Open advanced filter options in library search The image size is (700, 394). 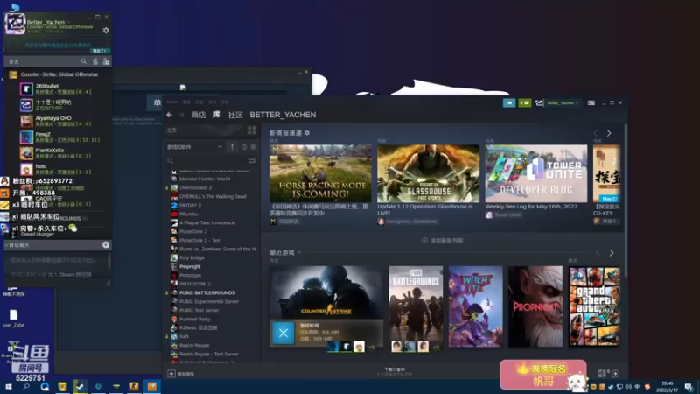252,160
